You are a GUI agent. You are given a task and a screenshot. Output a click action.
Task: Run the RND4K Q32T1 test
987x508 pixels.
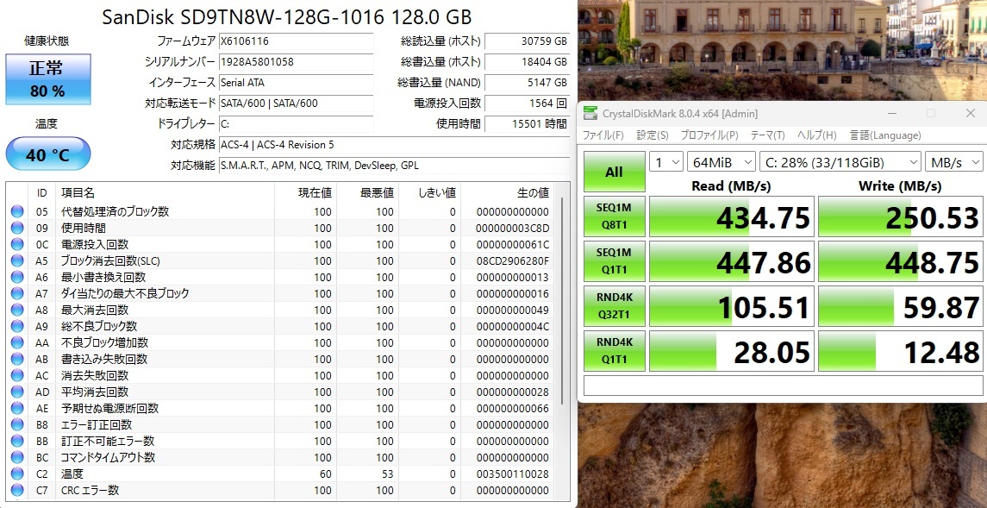(614, 306)
